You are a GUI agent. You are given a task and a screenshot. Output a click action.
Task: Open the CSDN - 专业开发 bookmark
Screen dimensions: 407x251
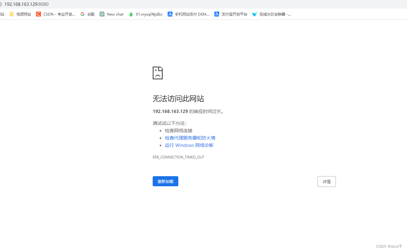tap(59, 14)
